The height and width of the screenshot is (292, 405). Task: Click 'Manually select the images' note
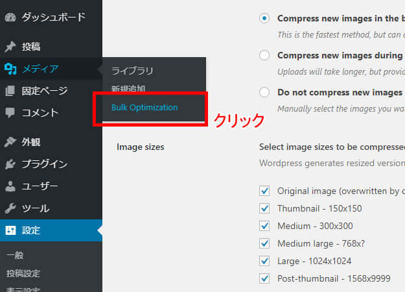(x=341, y=109)
